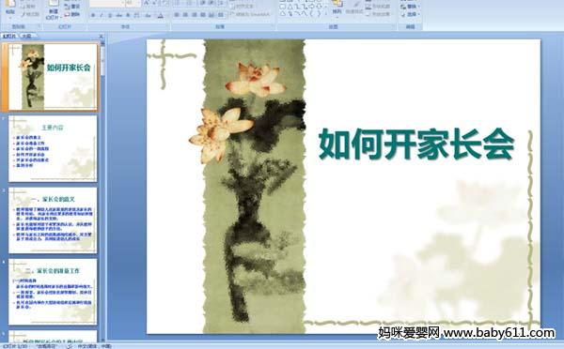The width and height of the screenshot is (564, 349).
Task: Click the Shape Outline command
Action: pos(378,7)
